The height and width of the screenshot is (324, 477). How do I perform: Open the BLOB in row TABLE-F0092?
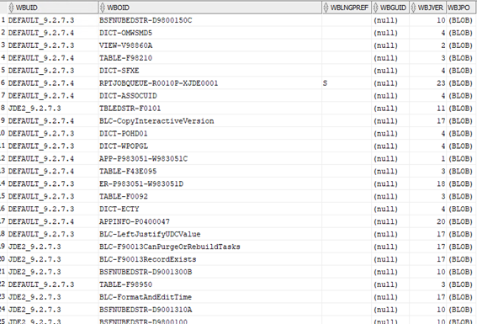point(460,197)
